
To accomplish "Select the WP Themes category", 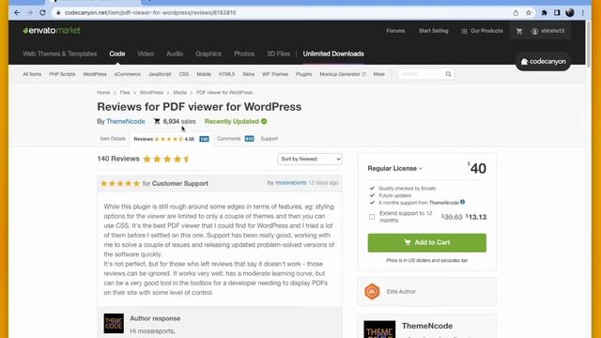I will pos(275,74).
